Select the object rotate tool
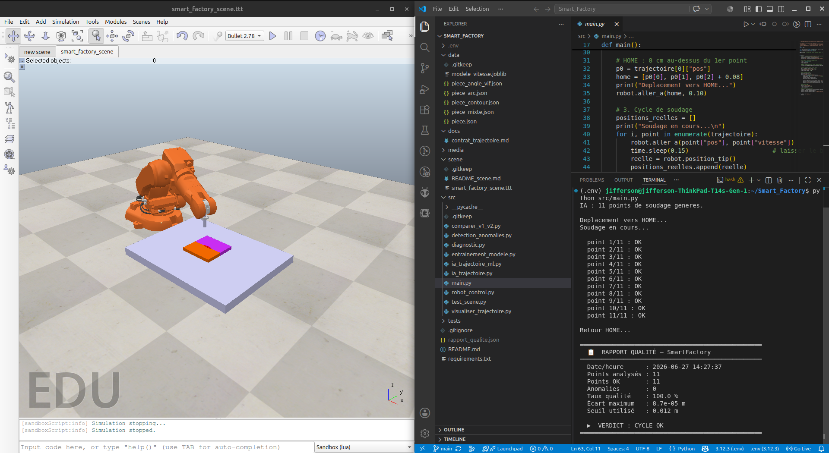829x453 pixels. click(x=128, y=36)
